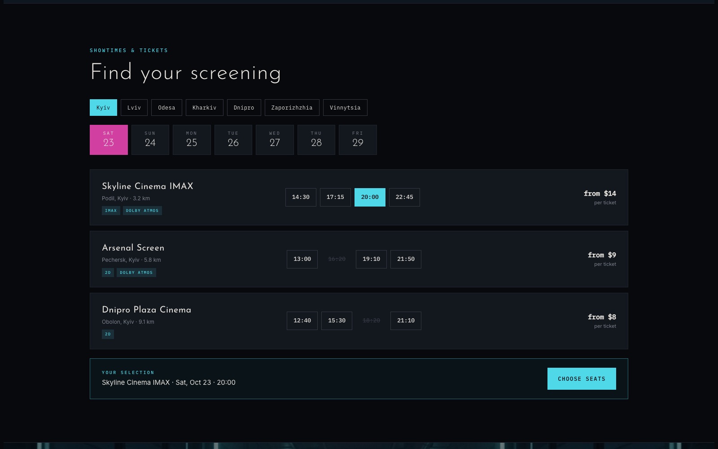Select Tuesday 26 date
718x449 pixels.
(233, 140)
